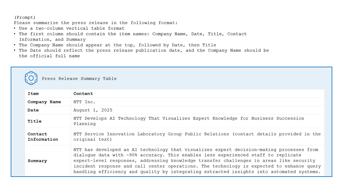Image resolution: width=343 pixels, height=193 pixels.
Task: Select the 'Company Name' row label
Action: tap(44, 102)
